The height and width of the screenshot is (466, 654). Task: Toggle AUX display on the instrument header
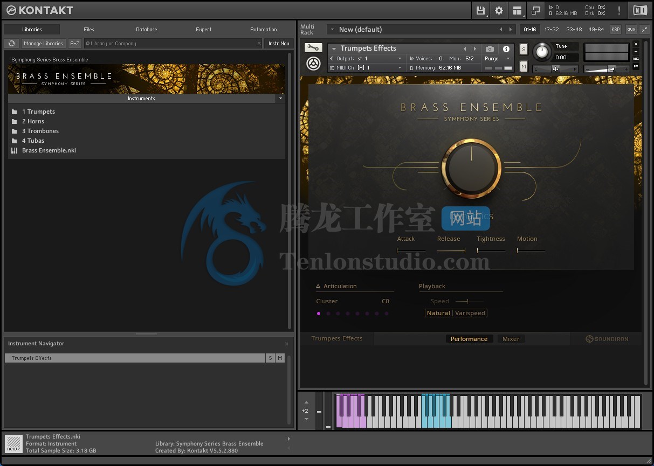click(636, 59)
